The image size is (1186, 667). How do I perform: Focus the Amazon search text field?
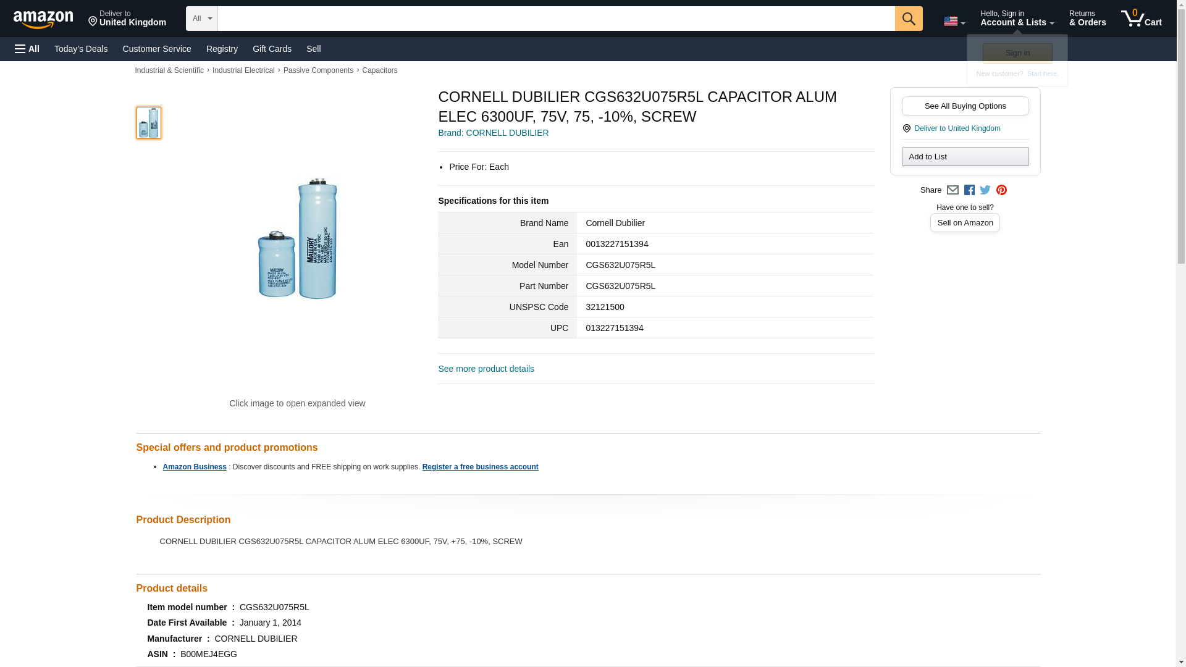click(556, 19)
